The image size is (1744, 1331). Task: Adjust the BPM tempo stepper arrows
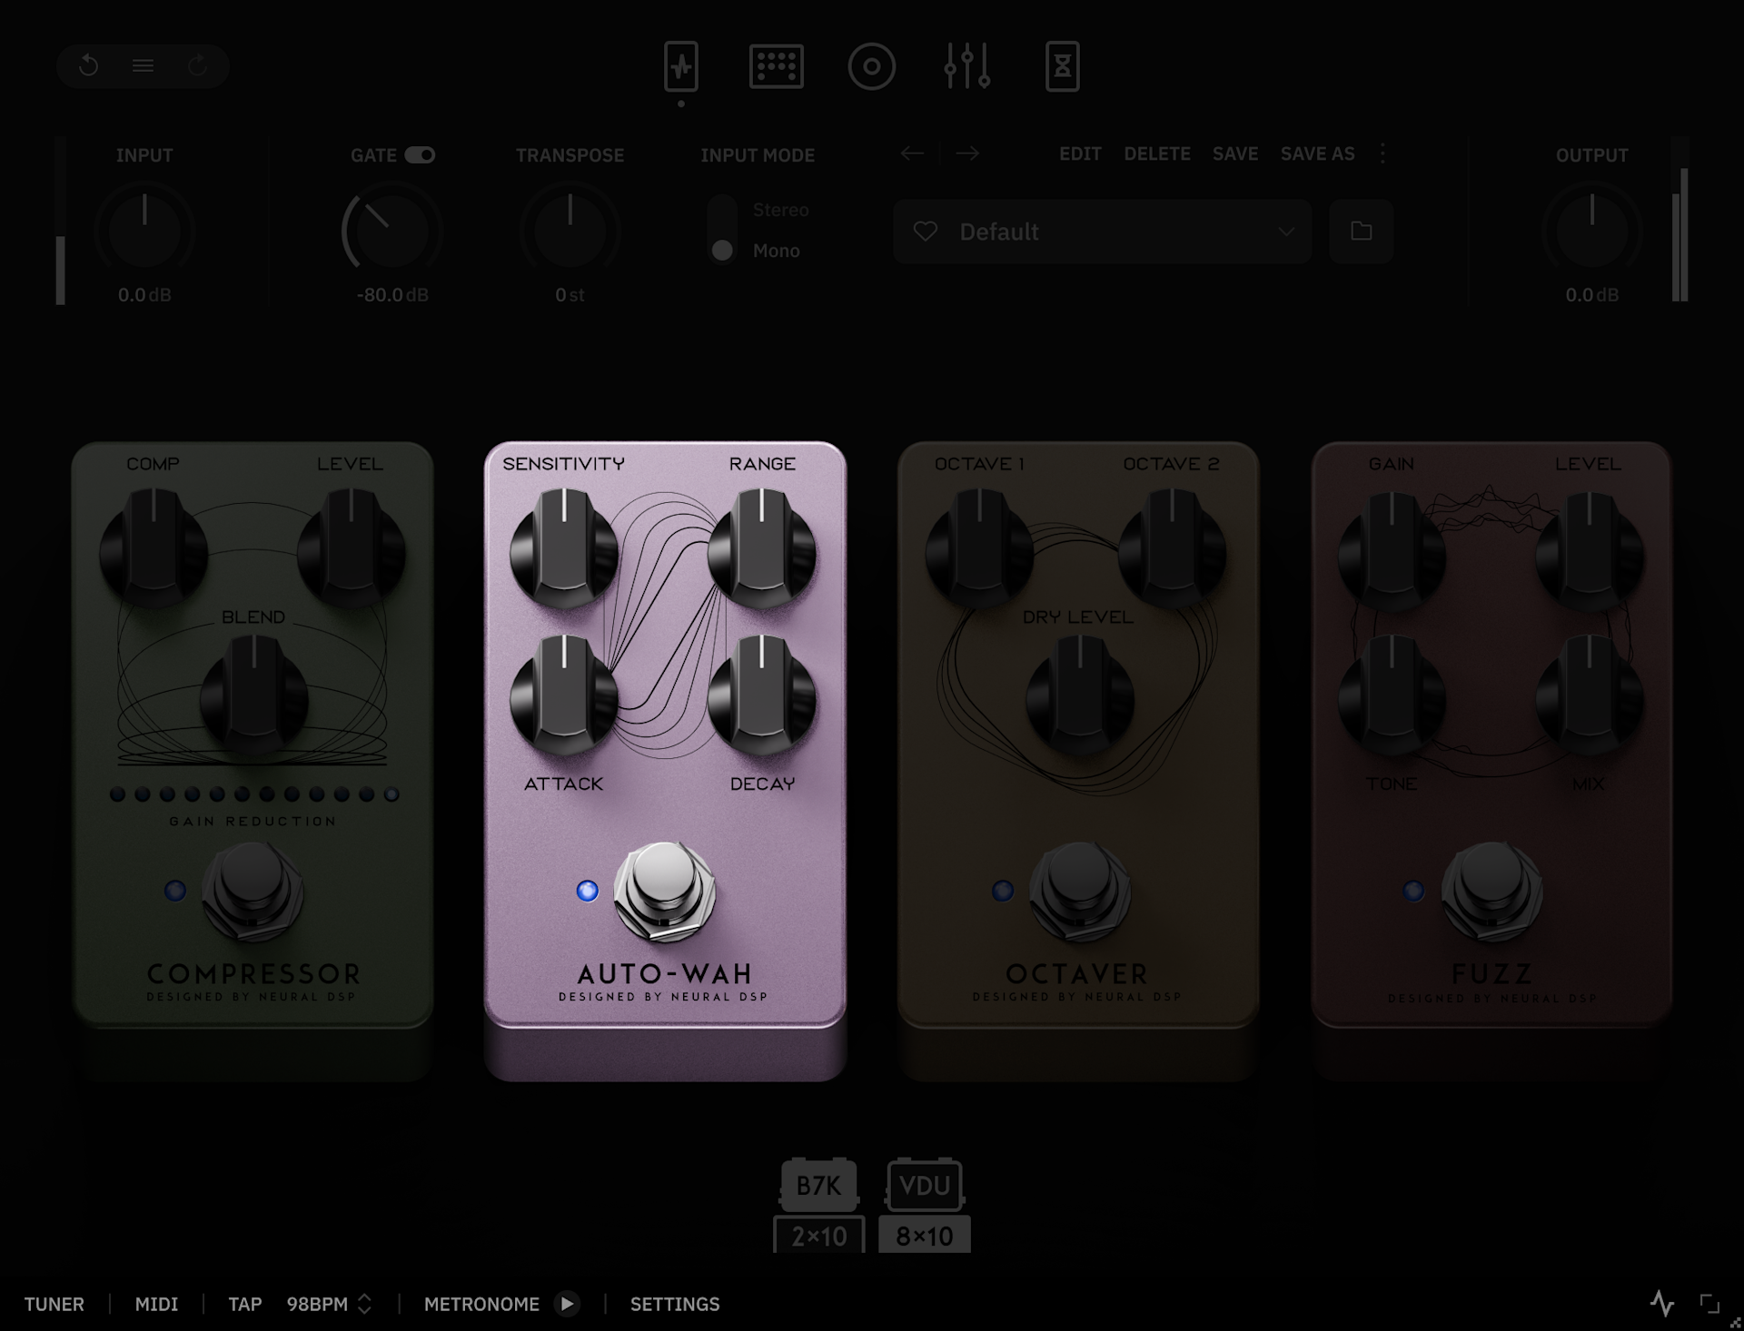tap(364, 1304)
